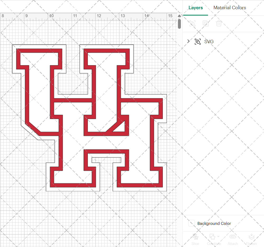Click the Flatten tool
Viewport: 264px width, 247px height.
click(x=251, y=239)
